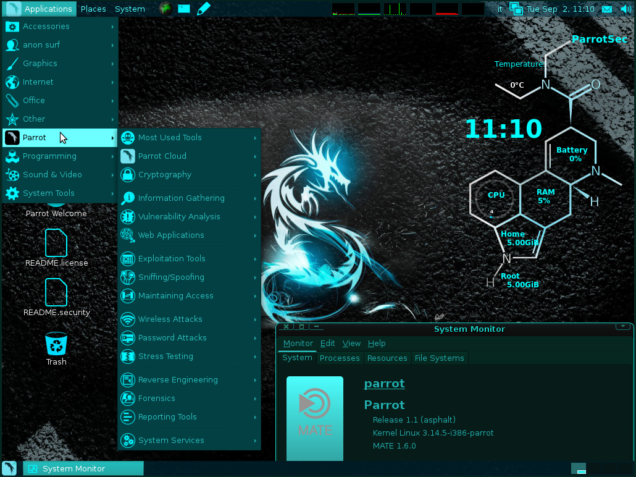Launch terminal from top panel
This screenshot has width=636, height=477.
coord(184,9)
